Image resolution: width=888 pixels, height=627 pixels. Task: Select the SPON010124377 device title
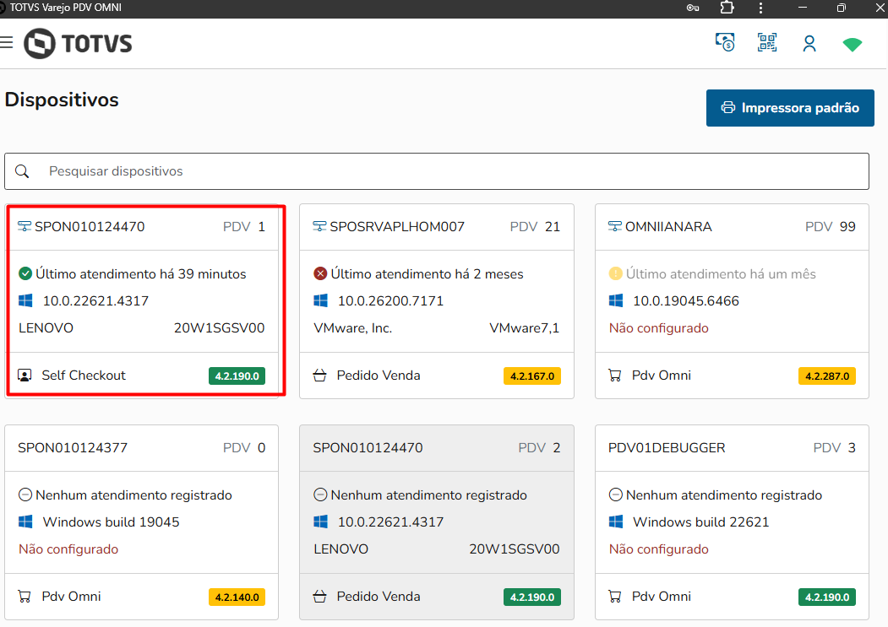pos(73,447)
